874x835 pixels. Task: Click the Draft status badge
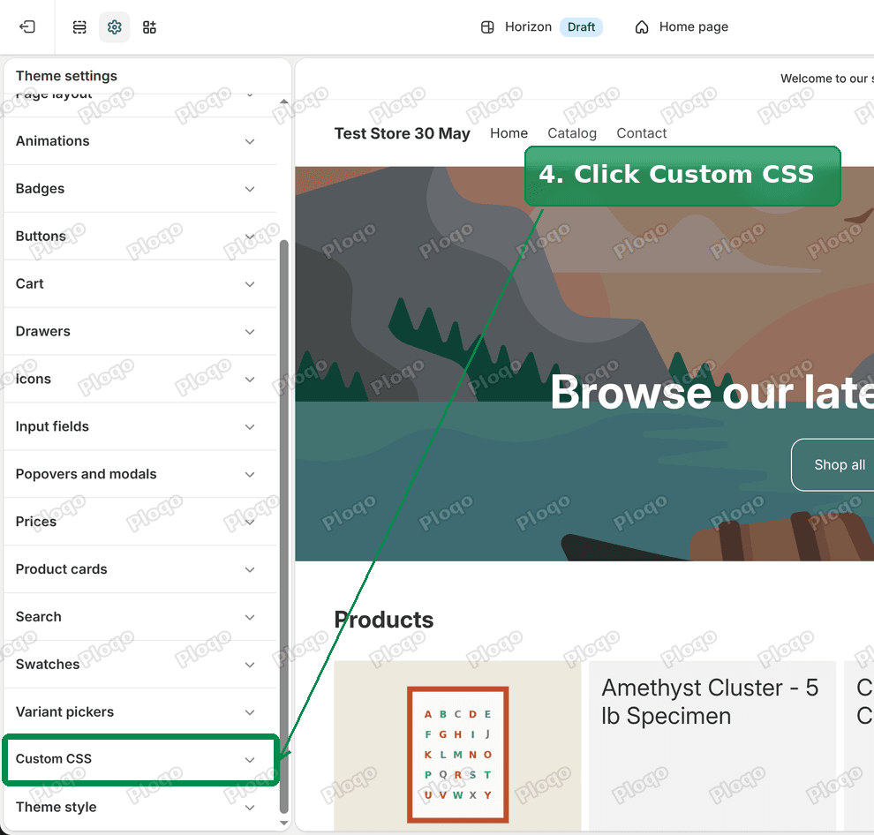[581, 26]
